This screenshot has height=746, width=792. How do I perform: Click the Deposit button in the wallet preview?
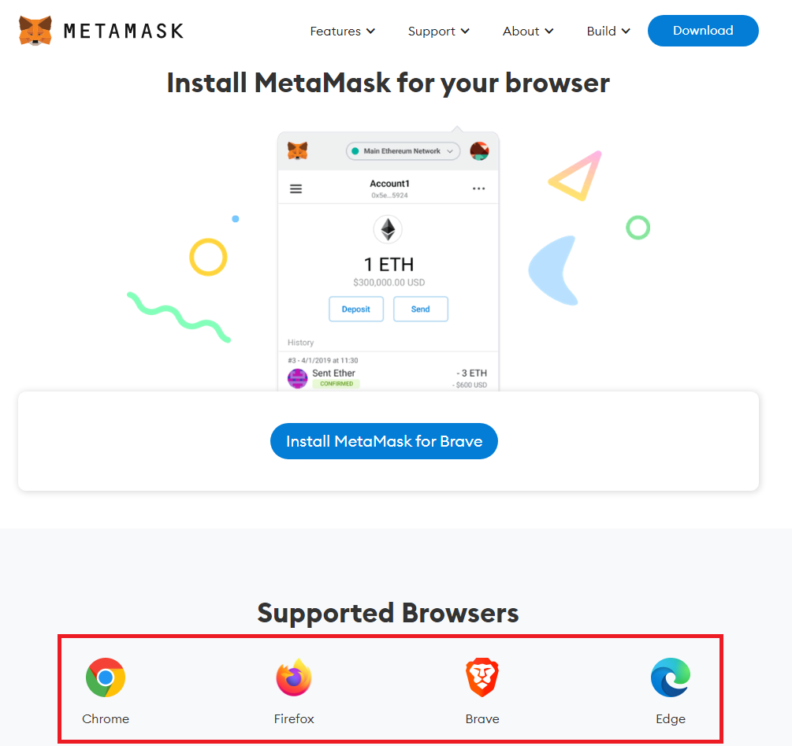tap(356, 309)
